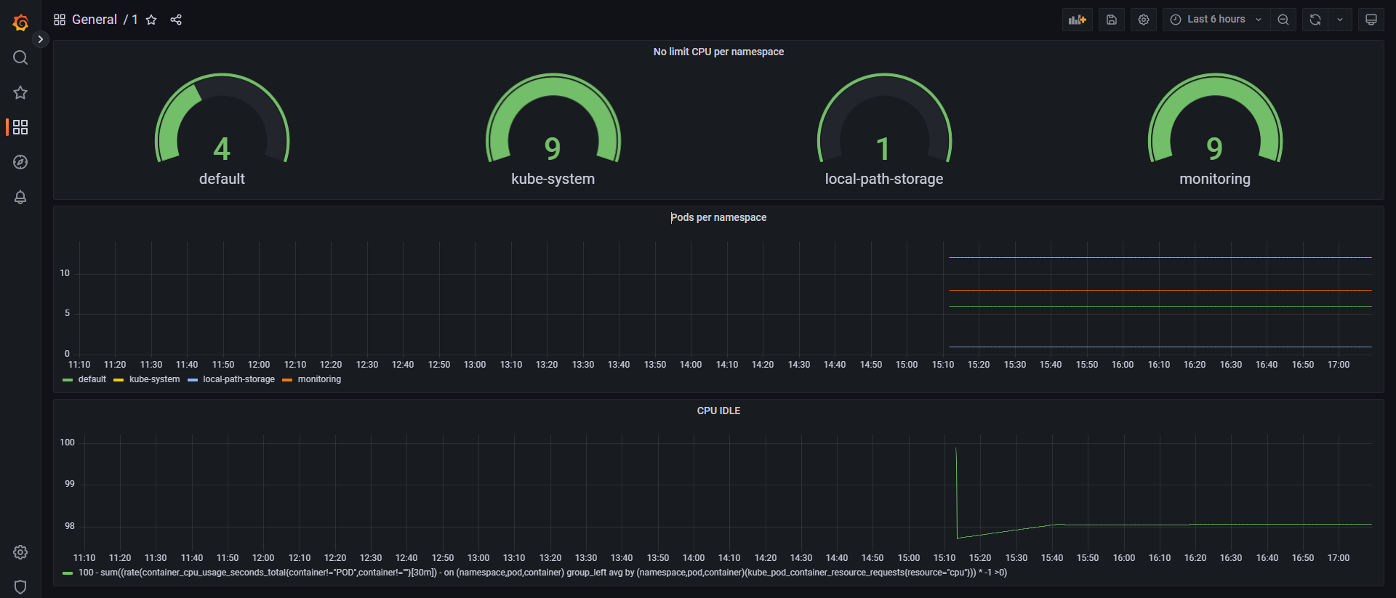Viewport: 1396px width, 598px height.
Task: Open the Explore compass icon
Action: click(20, 162)
